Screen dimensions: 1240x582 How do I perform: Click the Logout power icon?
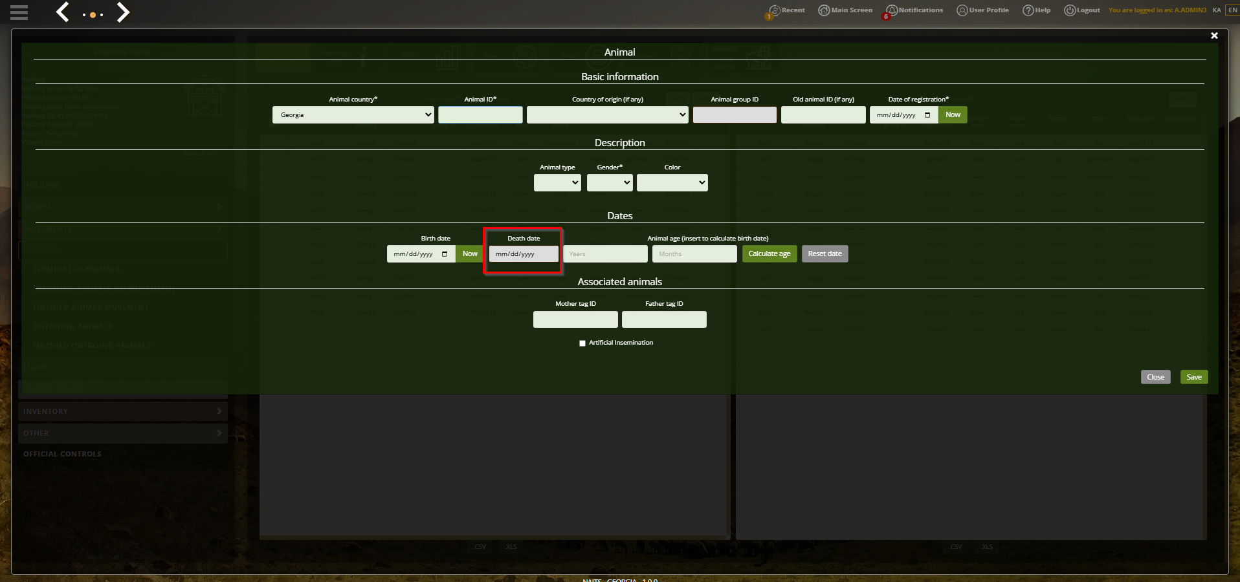pyautogui.click(x=1070, y=10)
